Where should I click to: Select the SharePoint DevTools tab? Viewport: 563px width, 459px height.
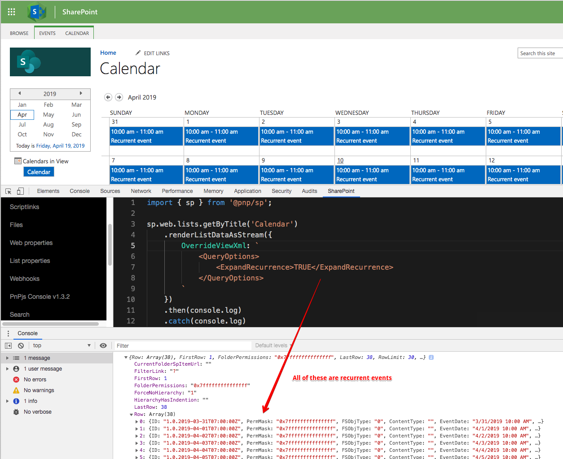341,191
